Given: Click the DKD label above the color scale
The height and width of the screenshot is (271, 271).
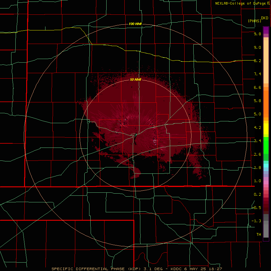Looking at the screenshot, I should point(264,18).
